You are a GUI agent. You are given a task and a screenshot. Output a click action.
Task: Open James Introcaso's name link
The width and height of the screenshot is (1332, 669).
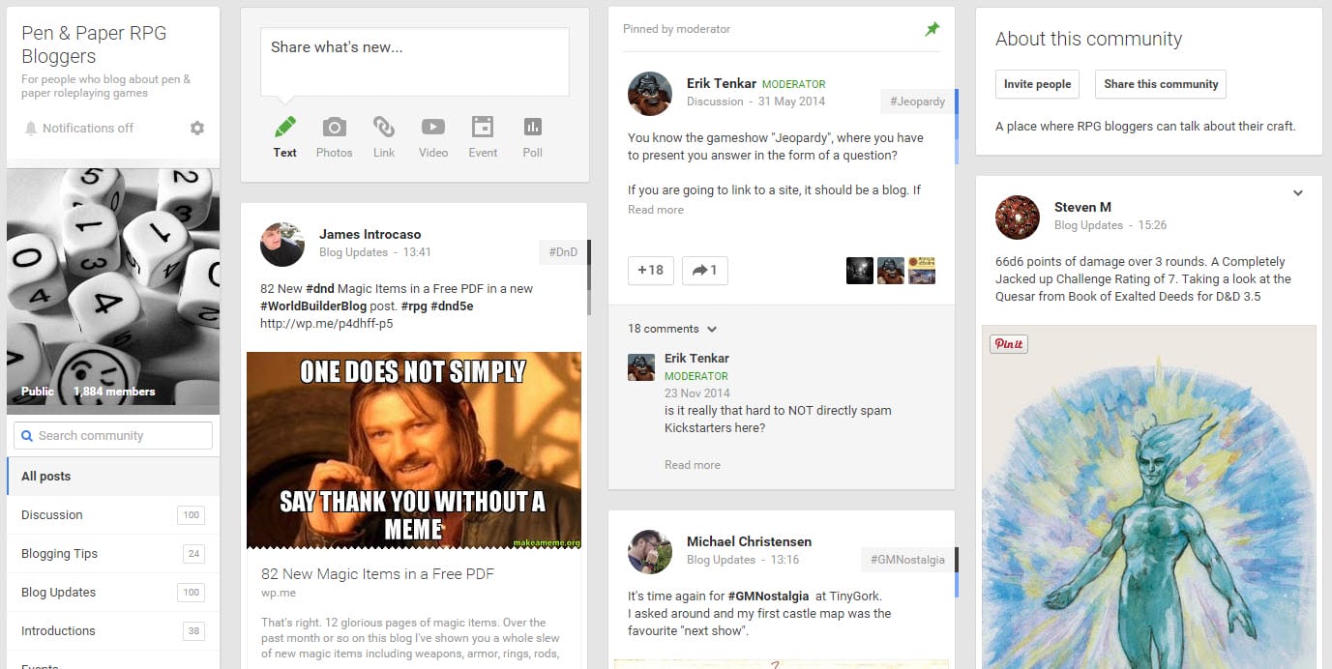pyautogui.click(x=370, y=234)
